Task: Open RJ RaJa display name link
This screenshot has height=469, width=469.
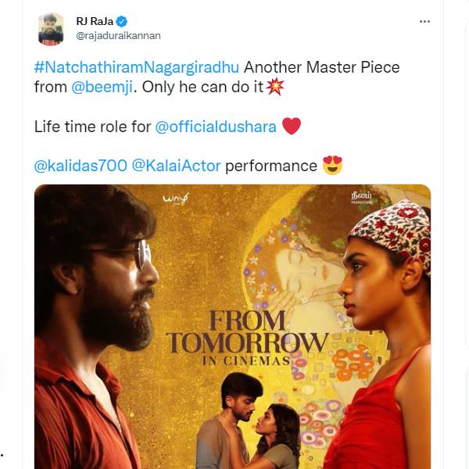Action: [x=95, y=21]
